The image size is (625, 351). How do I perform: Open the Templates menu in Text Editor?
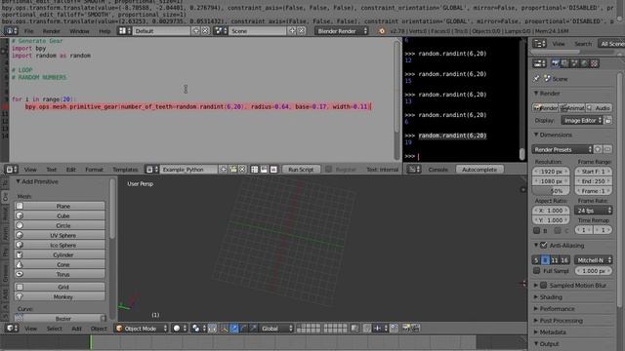tap(125, 170)
